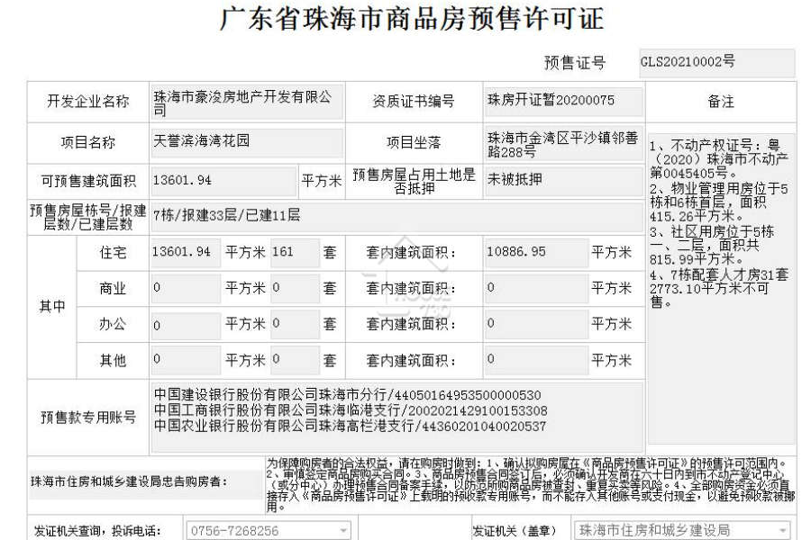Select the 珠海市住房和城乡建设局 combo box
811x540 pixels.
[x=683, y=530]
